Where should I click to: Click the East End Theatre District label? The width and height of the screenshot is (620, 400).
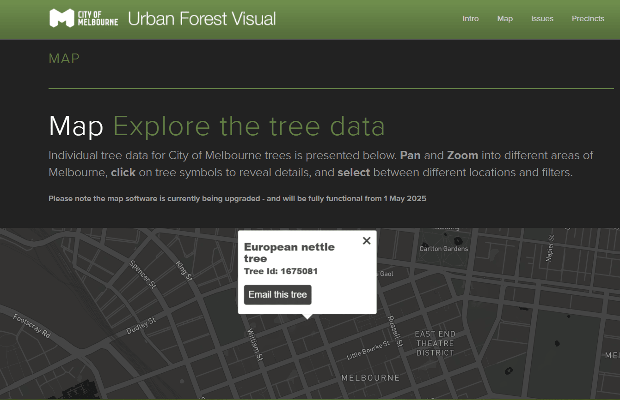click(x=435, y=343)
